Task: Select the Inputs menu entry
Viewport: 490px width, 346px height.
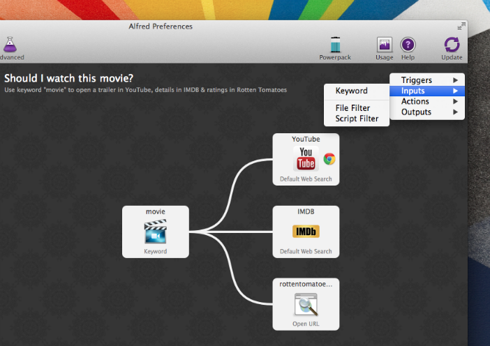Action: 427,91
